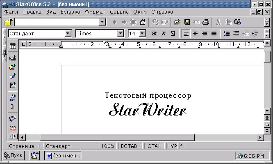Screen dimensions: 273x164
Task: Click the Save document floppy icon
Action: point(187,22)
